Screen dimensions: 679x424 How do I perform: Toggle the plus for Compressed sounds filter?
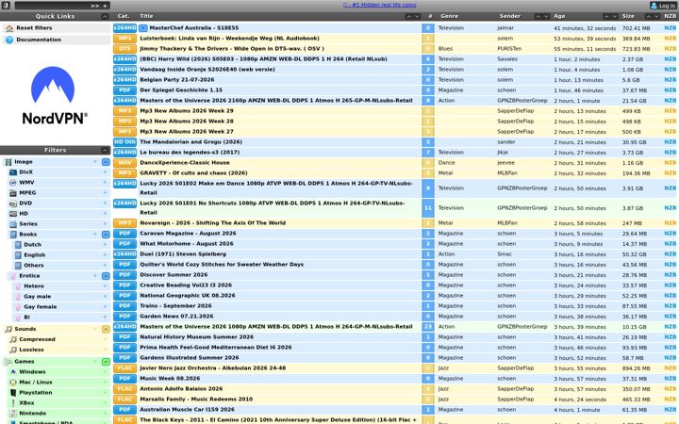point(105,339)
